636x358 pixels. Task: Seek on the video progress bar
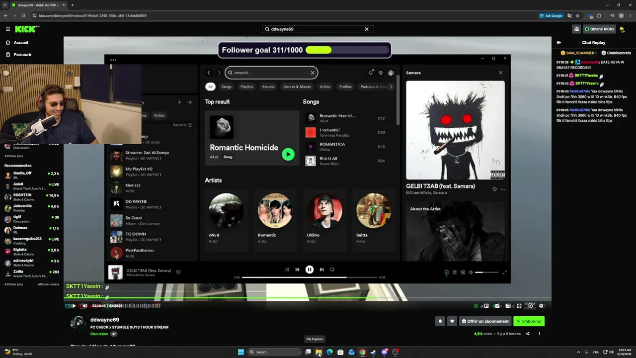[x=308, y=299]
